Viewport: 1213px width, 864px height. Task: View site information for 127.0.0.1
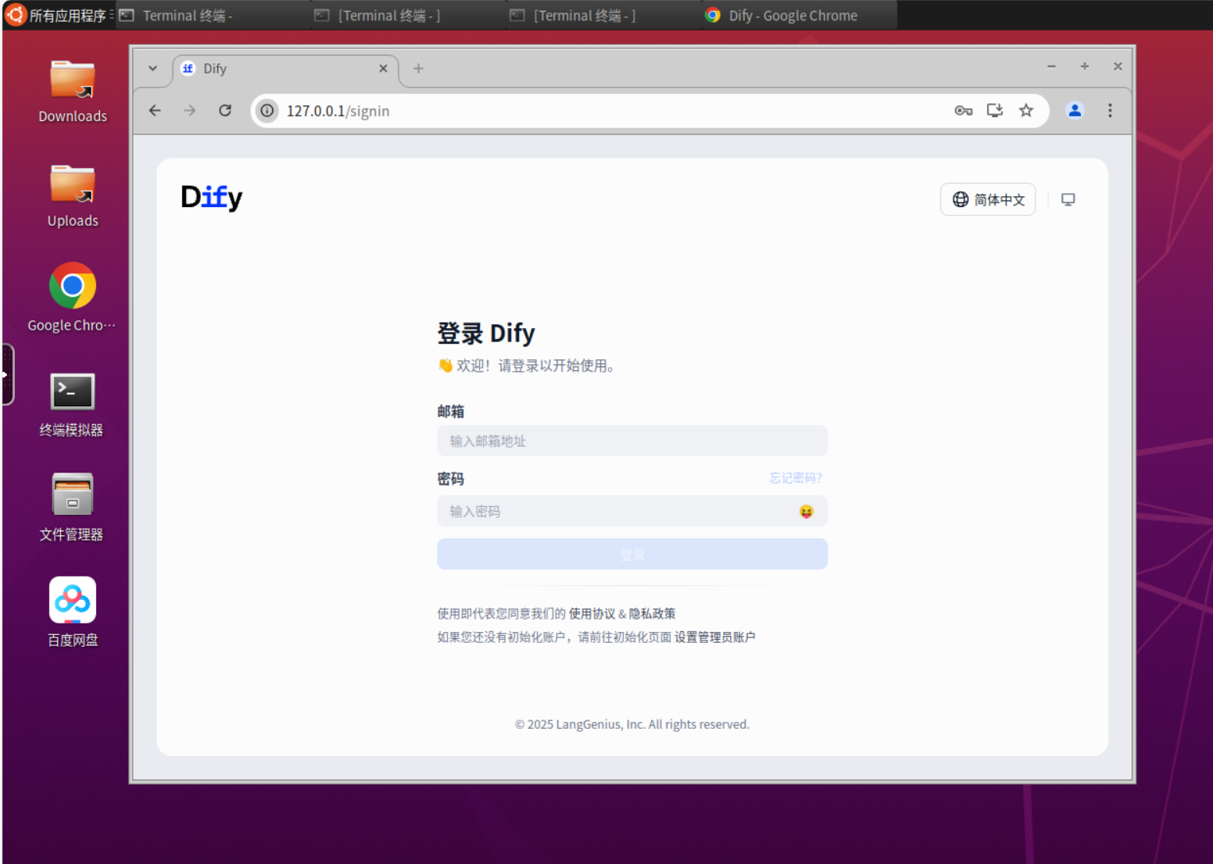click(267, 111)
